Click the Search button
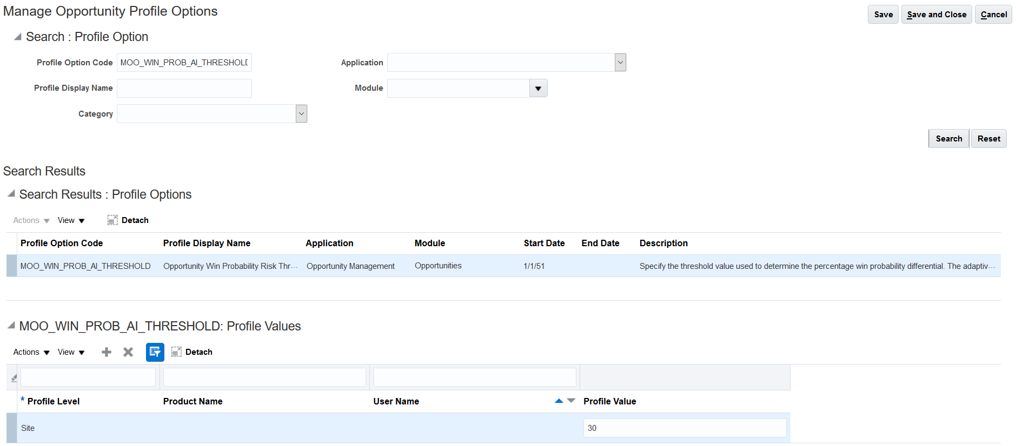The width and height of the screenshot is (1016, 446). click(x=948, y=139)
